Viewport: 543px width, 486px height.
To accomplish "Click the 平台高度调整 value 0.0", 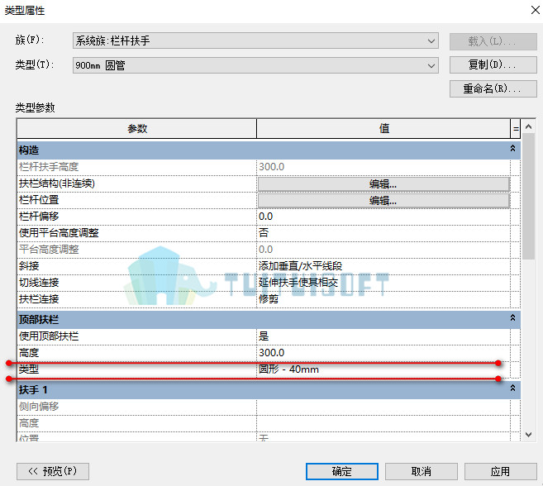I will click(x=265, y=250).
